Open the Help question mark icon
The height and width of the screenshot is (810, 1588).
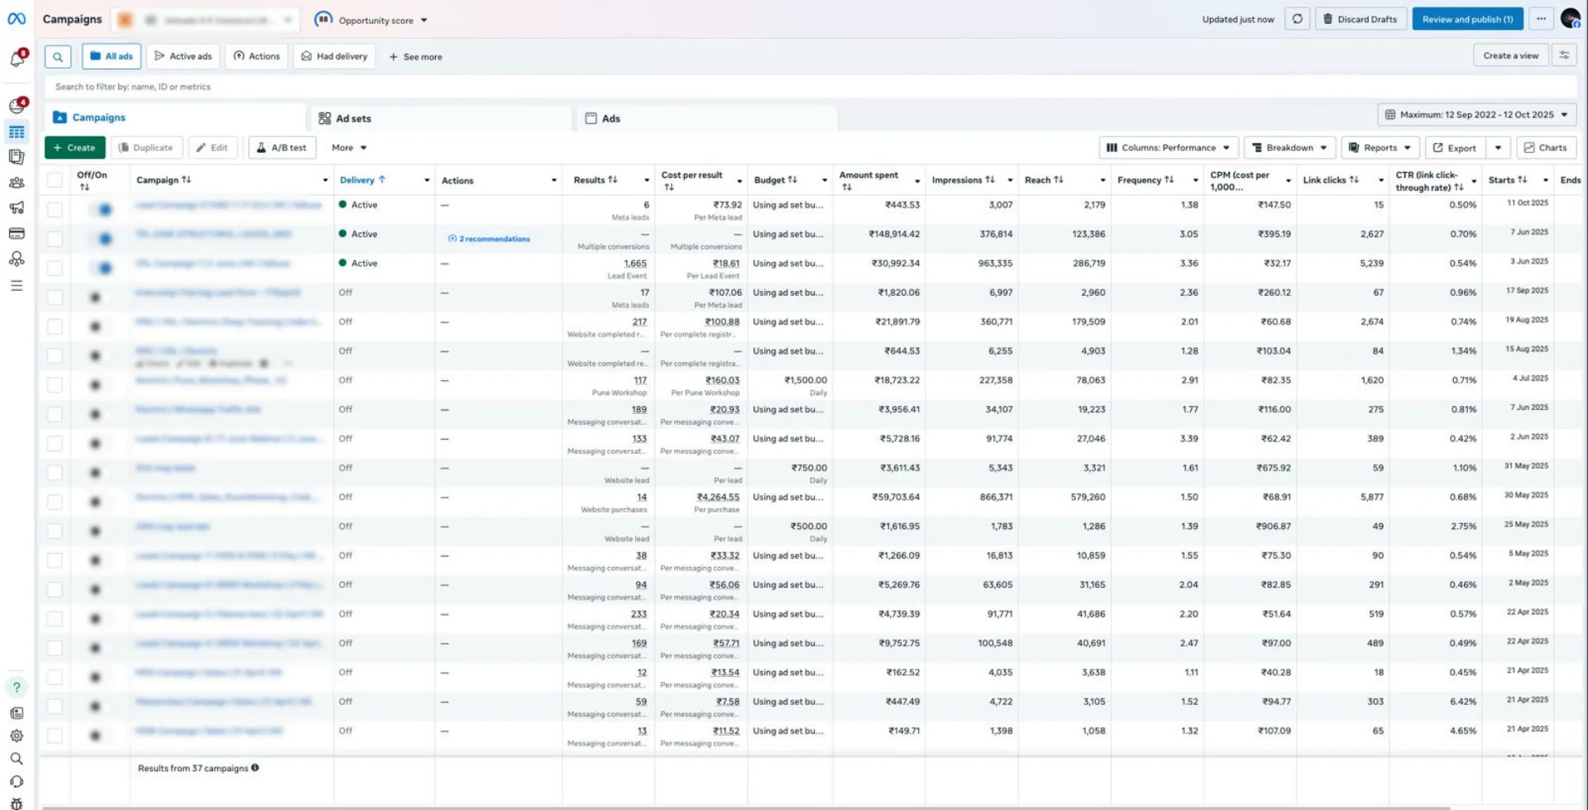pos(17,687)
